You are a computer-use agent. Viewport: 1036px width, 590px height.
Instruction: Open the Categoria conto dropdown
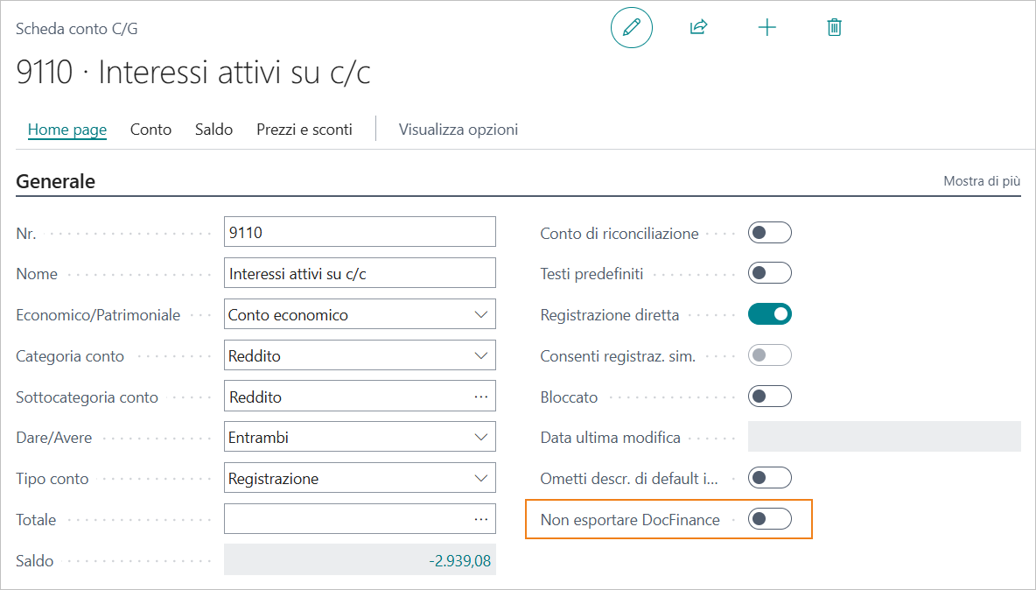pos(480,355)
